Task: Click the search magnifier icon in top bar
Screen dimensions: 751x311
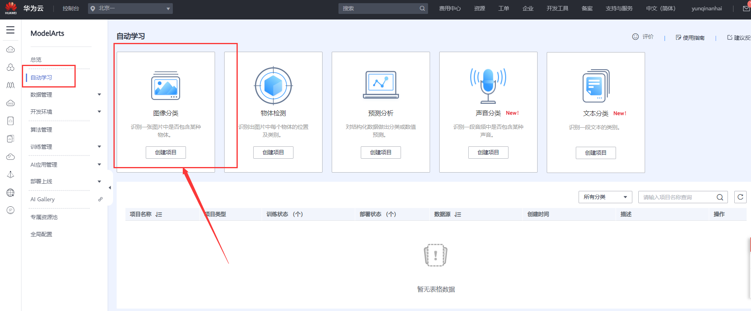Action: [x=422, y=8]
